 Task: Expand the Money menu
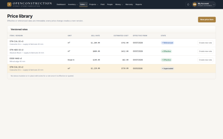coord(119,4)
